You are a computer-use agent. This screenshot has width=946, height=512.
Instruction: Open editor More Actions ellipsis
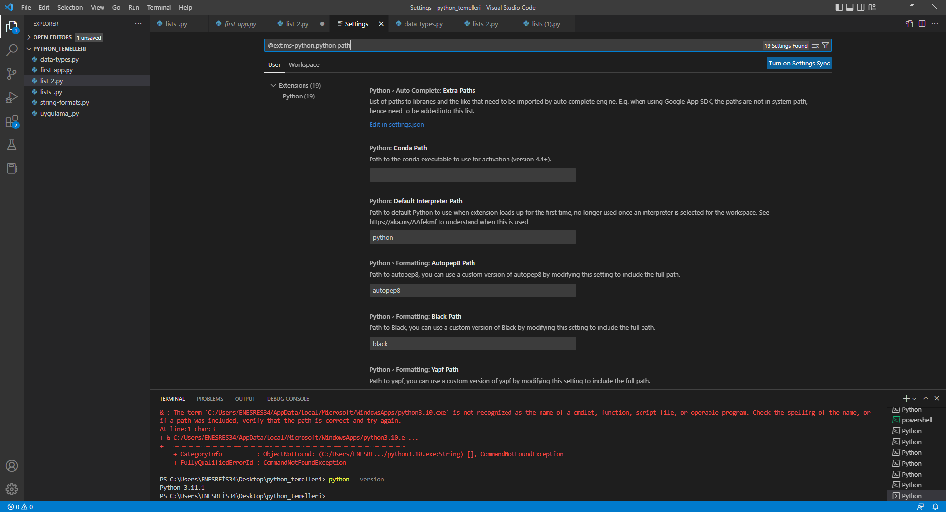935,24
